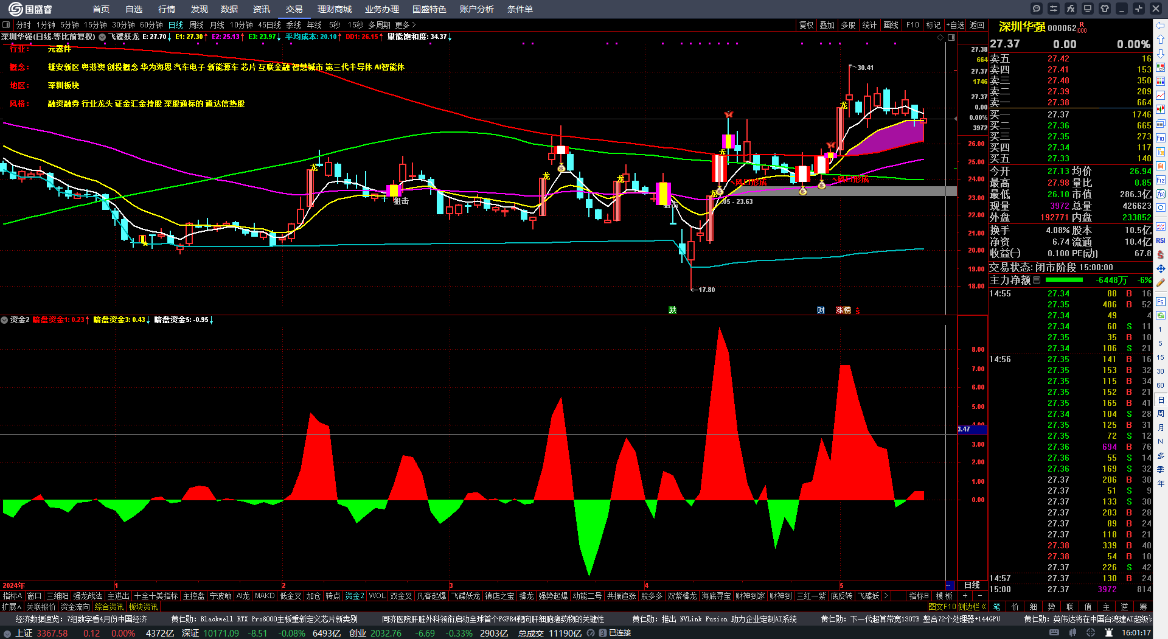Click the blue back arrow sidebar icon

1161,26
